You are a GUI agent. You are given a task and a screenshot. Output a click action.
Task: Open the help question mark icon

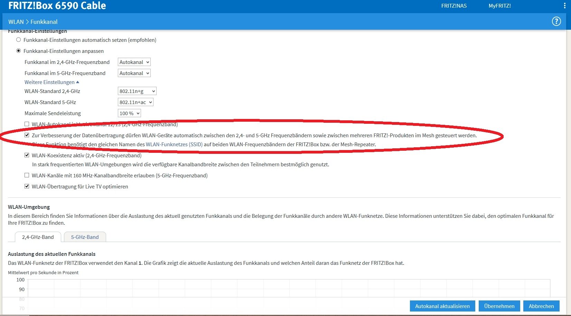click(556, 21)
